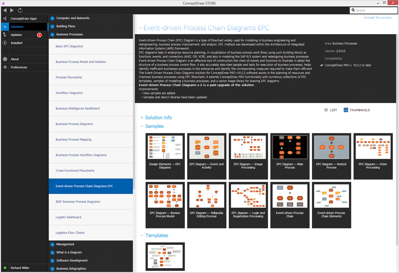Collapse the Templates section

pos(142,235)
